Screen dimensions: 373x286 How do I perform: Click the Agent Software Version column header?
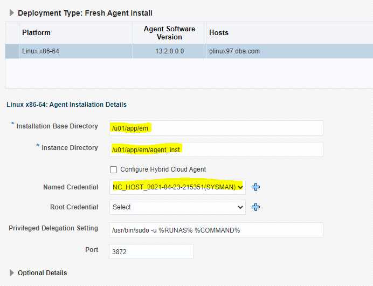pyautogui.click(x=169, y=33)
